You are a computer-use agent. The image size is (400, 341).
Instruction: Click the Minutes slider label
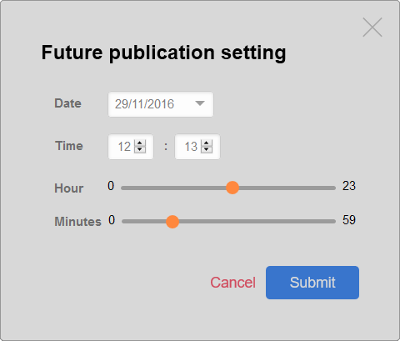(x=78, y=222)
